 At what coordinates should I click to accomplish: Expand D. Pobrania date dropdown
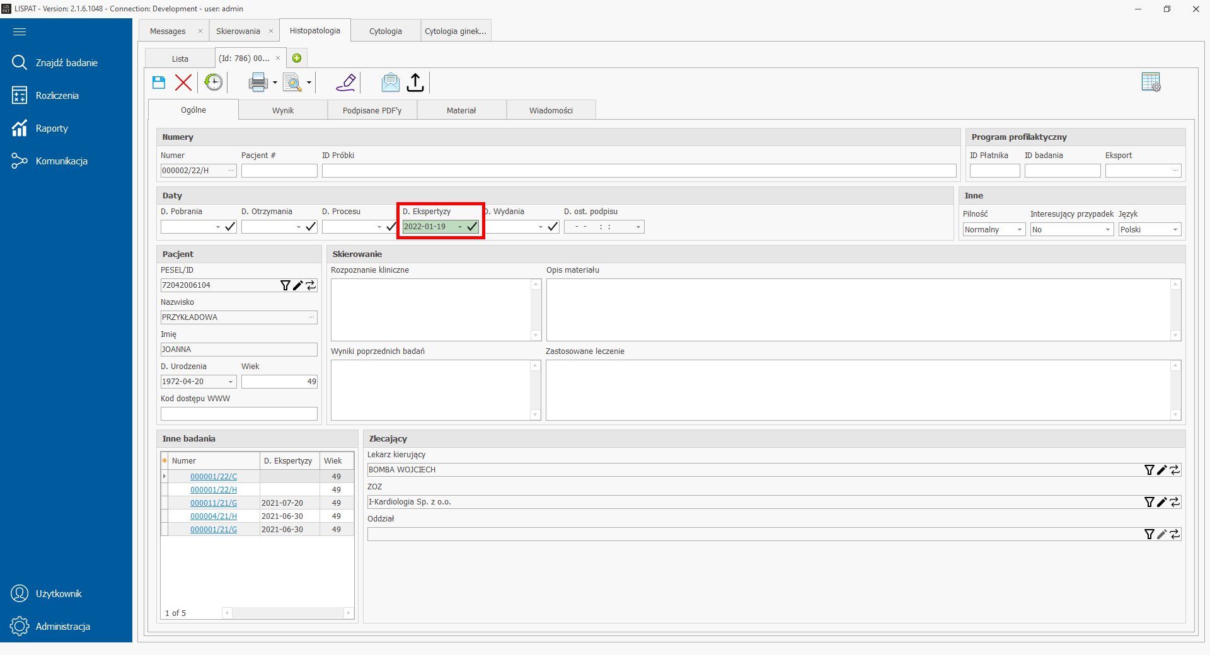(x=218, y=227)
